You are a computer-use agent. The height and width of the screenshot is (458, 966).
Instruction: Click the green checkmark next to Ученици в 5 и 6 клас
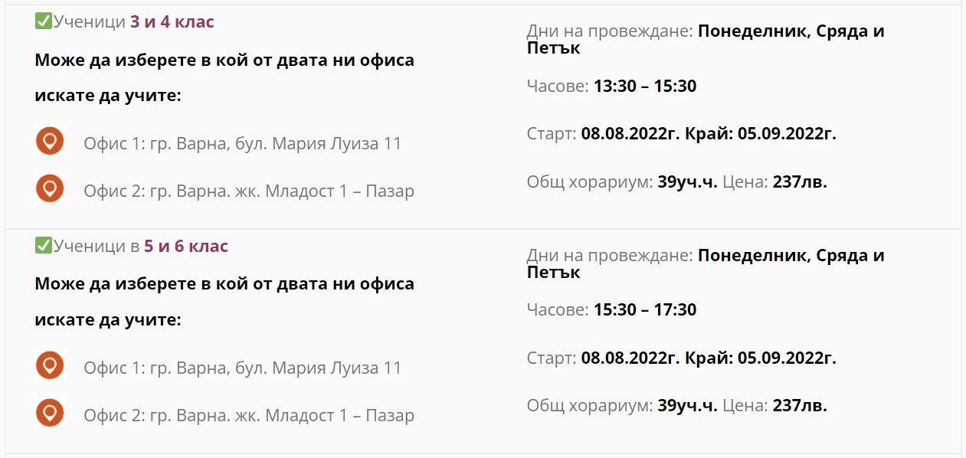[43, 246]
